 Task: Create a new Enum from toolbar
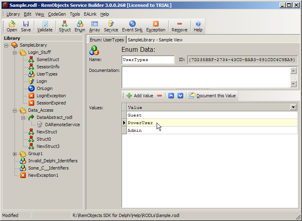coord(80,24)
